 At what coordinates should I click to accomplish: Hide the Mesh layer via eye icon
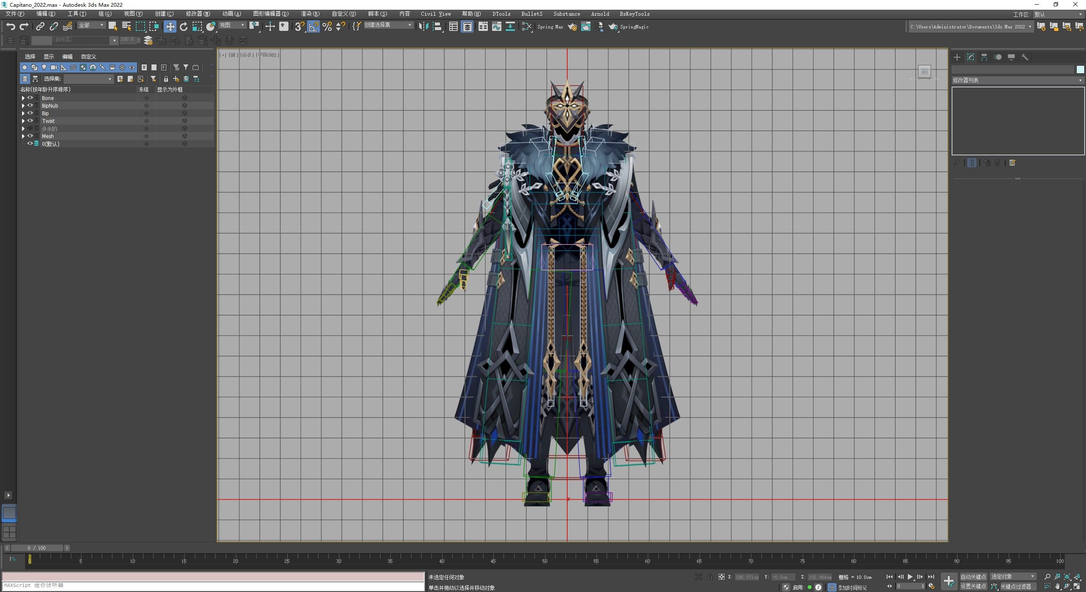point(30,136)
